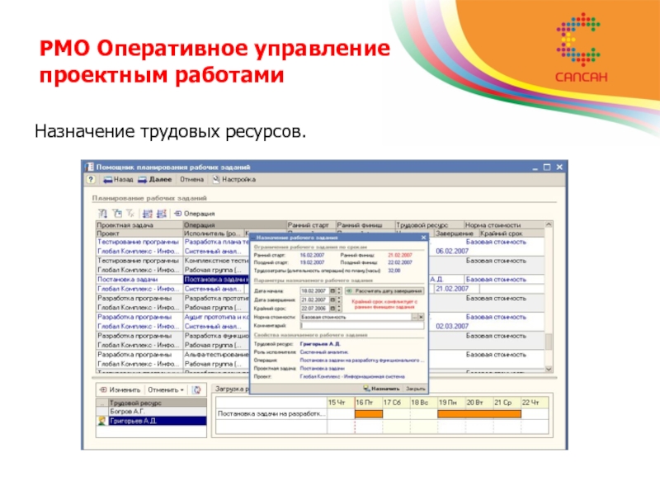This screenshot has height=495, width=660.
Task: Open Норма стоимости selection with the ellipsis button
Action: click(415, 317)
